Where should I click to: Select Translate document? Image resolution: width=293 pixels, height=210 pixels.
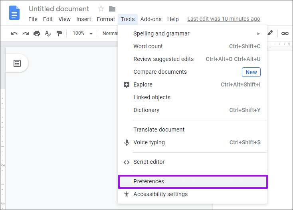(x=192, y=130)
